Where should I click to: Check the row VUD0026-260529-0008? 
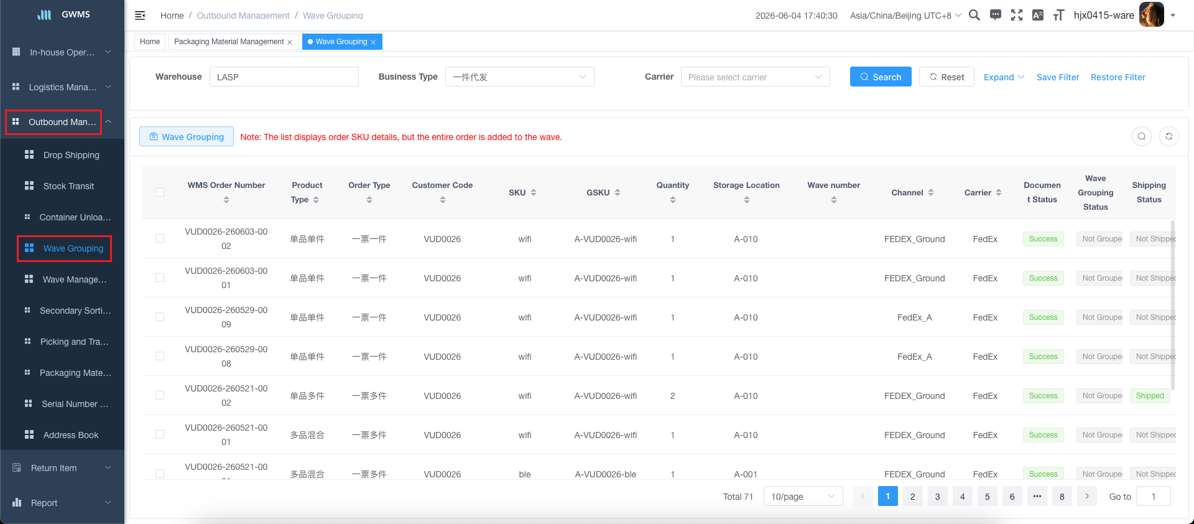(x=160, y=356)
